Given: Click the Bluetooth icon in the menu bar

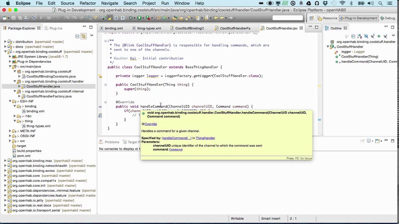Looking at the screenshot, I should click(351, 3).
